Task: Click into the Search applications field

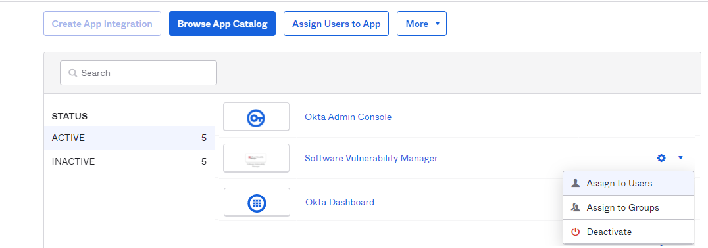Action: point(138,73)
